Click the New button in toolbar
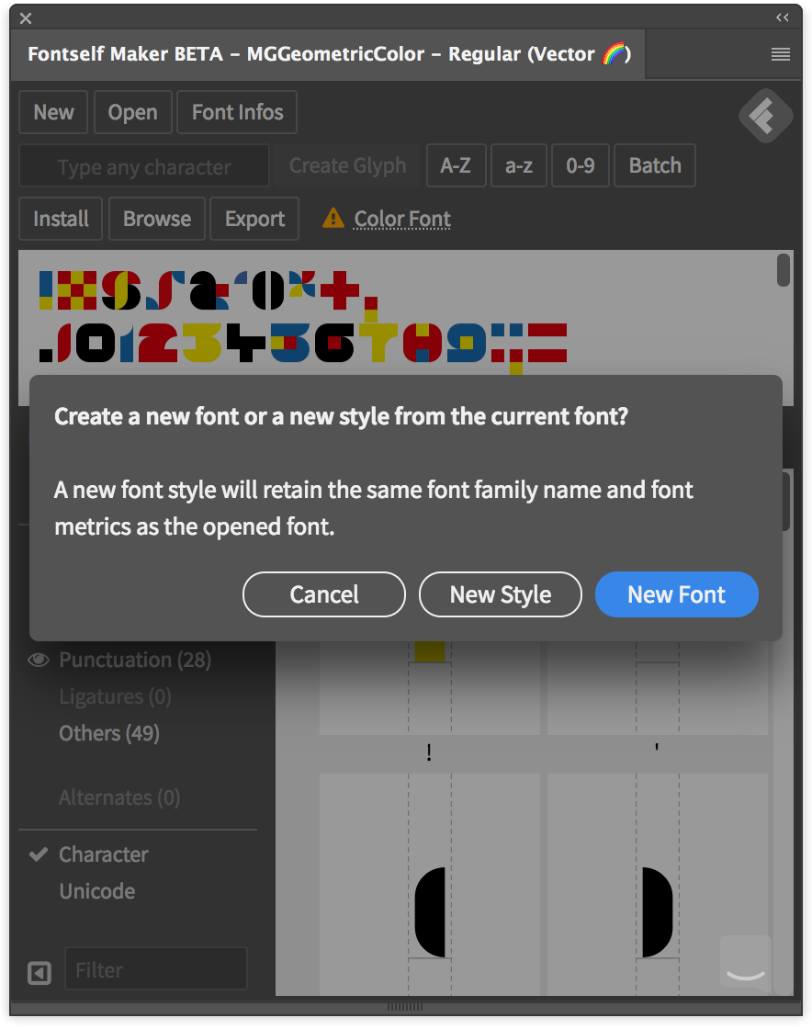The image size is (812, 1029). (53, 112)
